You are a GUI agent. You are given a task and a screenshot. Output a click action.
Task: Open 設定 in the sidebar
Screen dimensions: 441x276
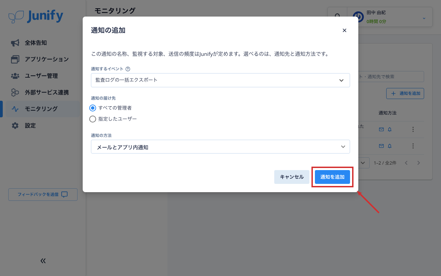tap(43, 126)
